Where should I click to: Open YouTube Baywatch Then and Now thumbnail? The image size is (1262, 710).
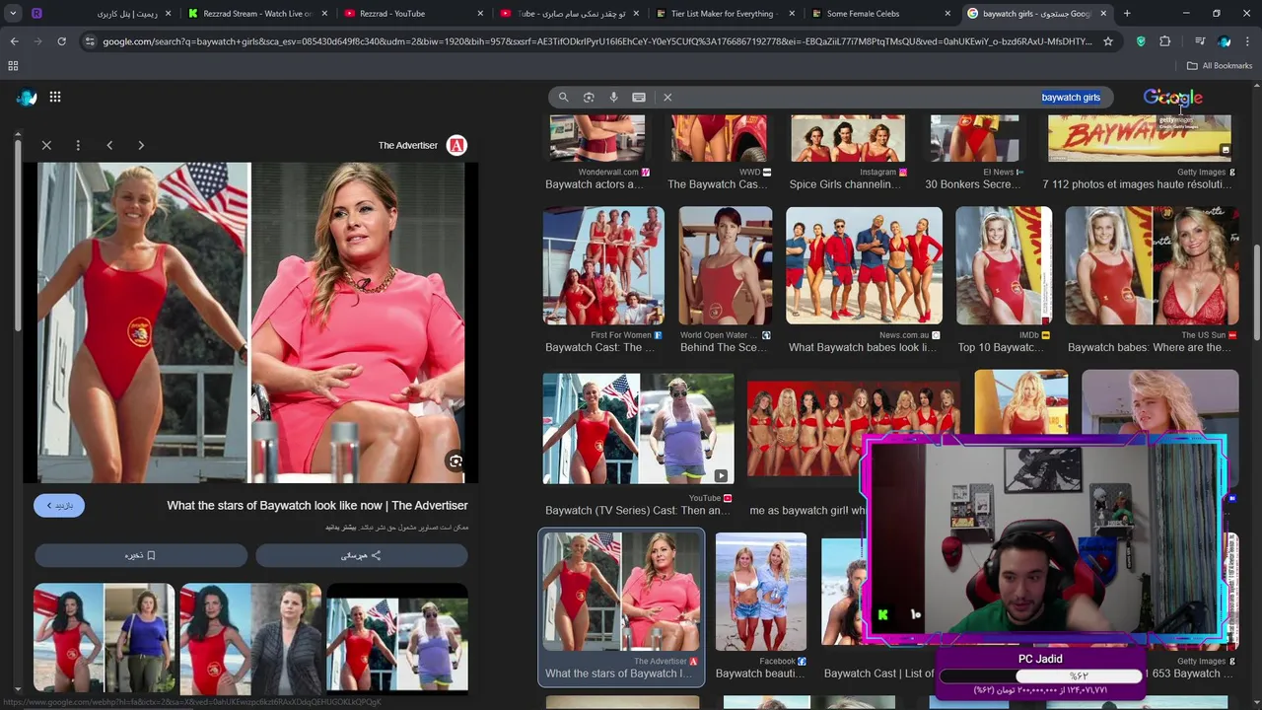(x=638, y=427)
